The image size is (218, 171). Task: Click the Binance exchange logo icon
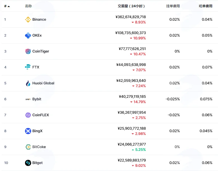[28, 20]
